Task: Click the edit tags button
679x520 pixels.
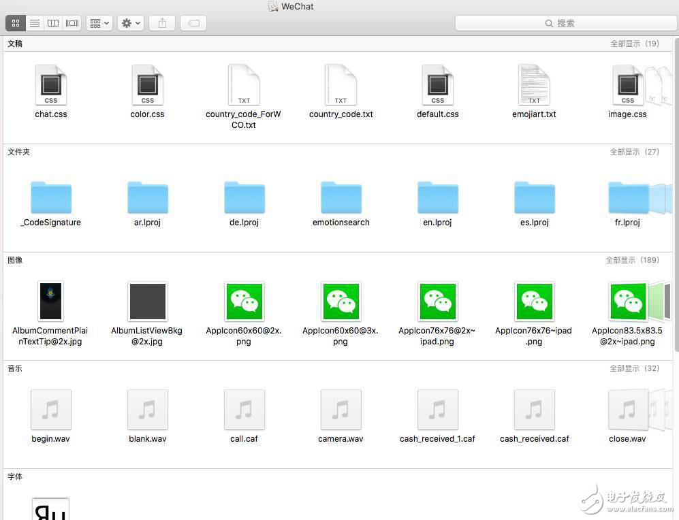Action: click(193, 23)
